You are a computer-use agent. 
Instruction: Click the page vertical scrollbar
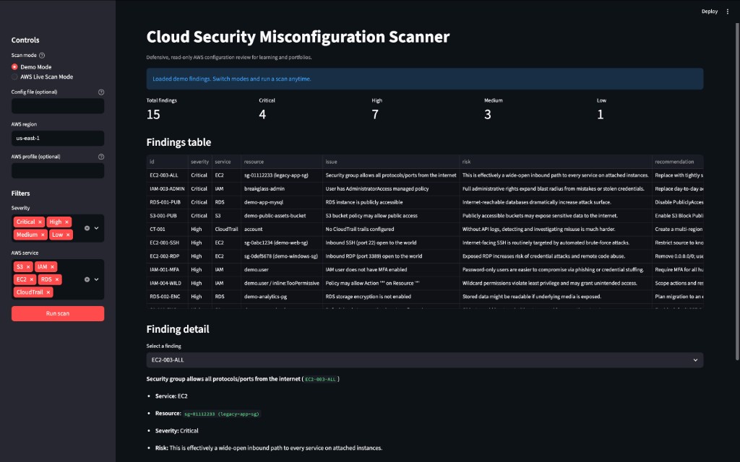(x=737, y=192)
